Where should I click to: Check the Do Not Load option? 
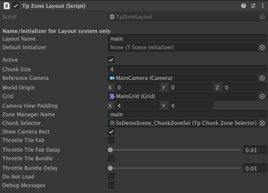coord(111,177)
